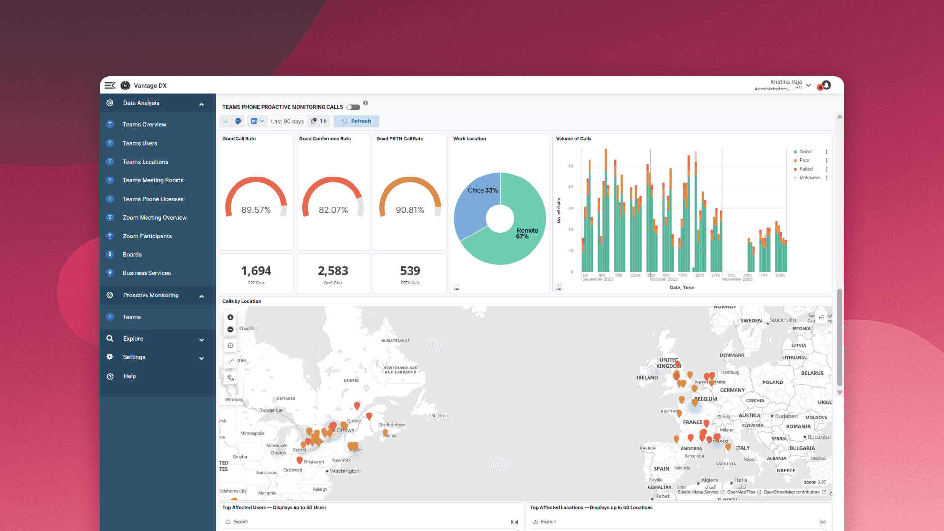
Task: Click the Data Analysis section icon
Action: (110, 103)
